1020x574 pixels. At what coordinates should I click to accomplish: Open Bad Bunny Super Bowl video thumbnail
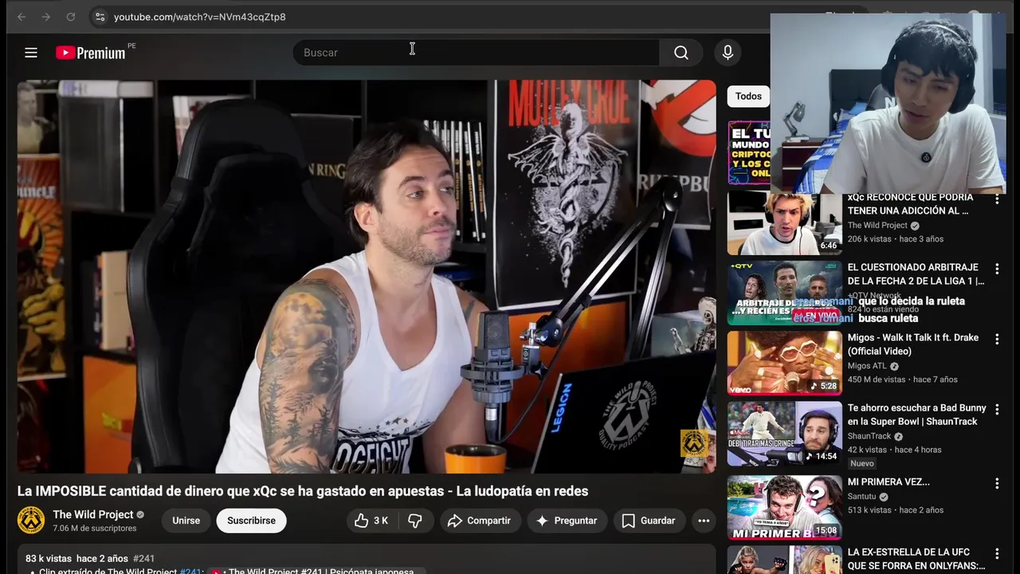(784, 433)
